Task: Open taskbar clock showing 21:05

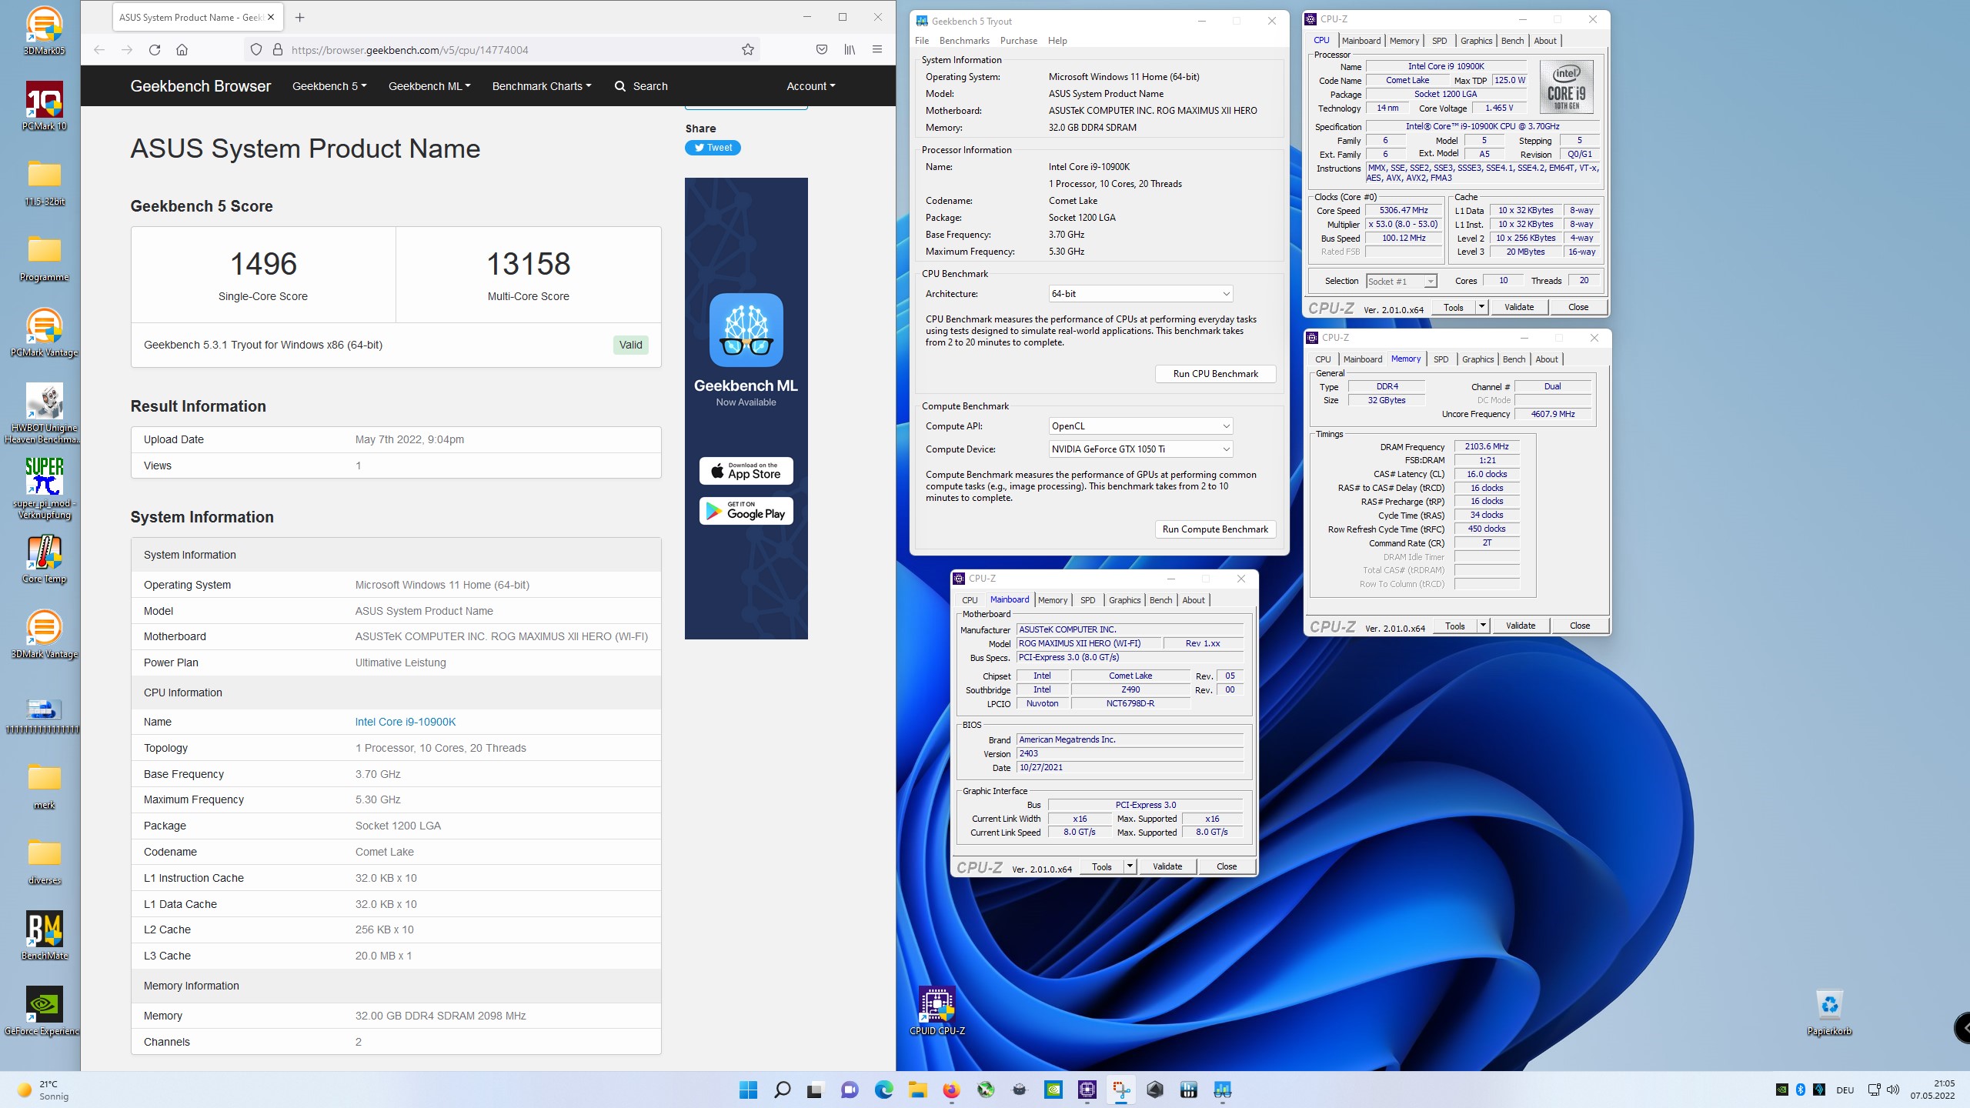Action: (x=1932, y=1090)
